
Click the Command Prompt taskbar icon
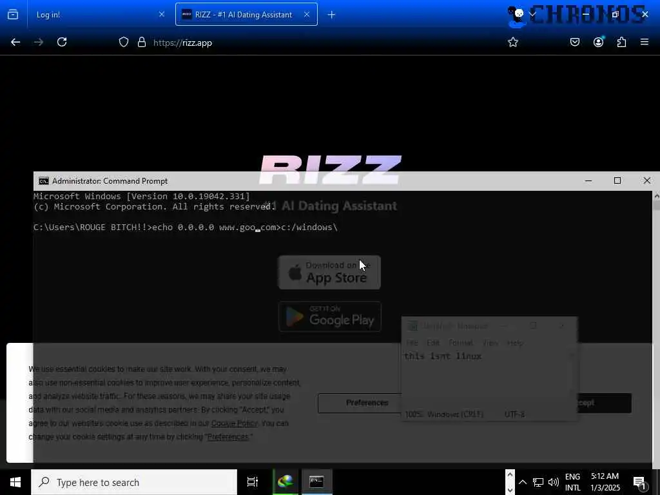(316, 482)
